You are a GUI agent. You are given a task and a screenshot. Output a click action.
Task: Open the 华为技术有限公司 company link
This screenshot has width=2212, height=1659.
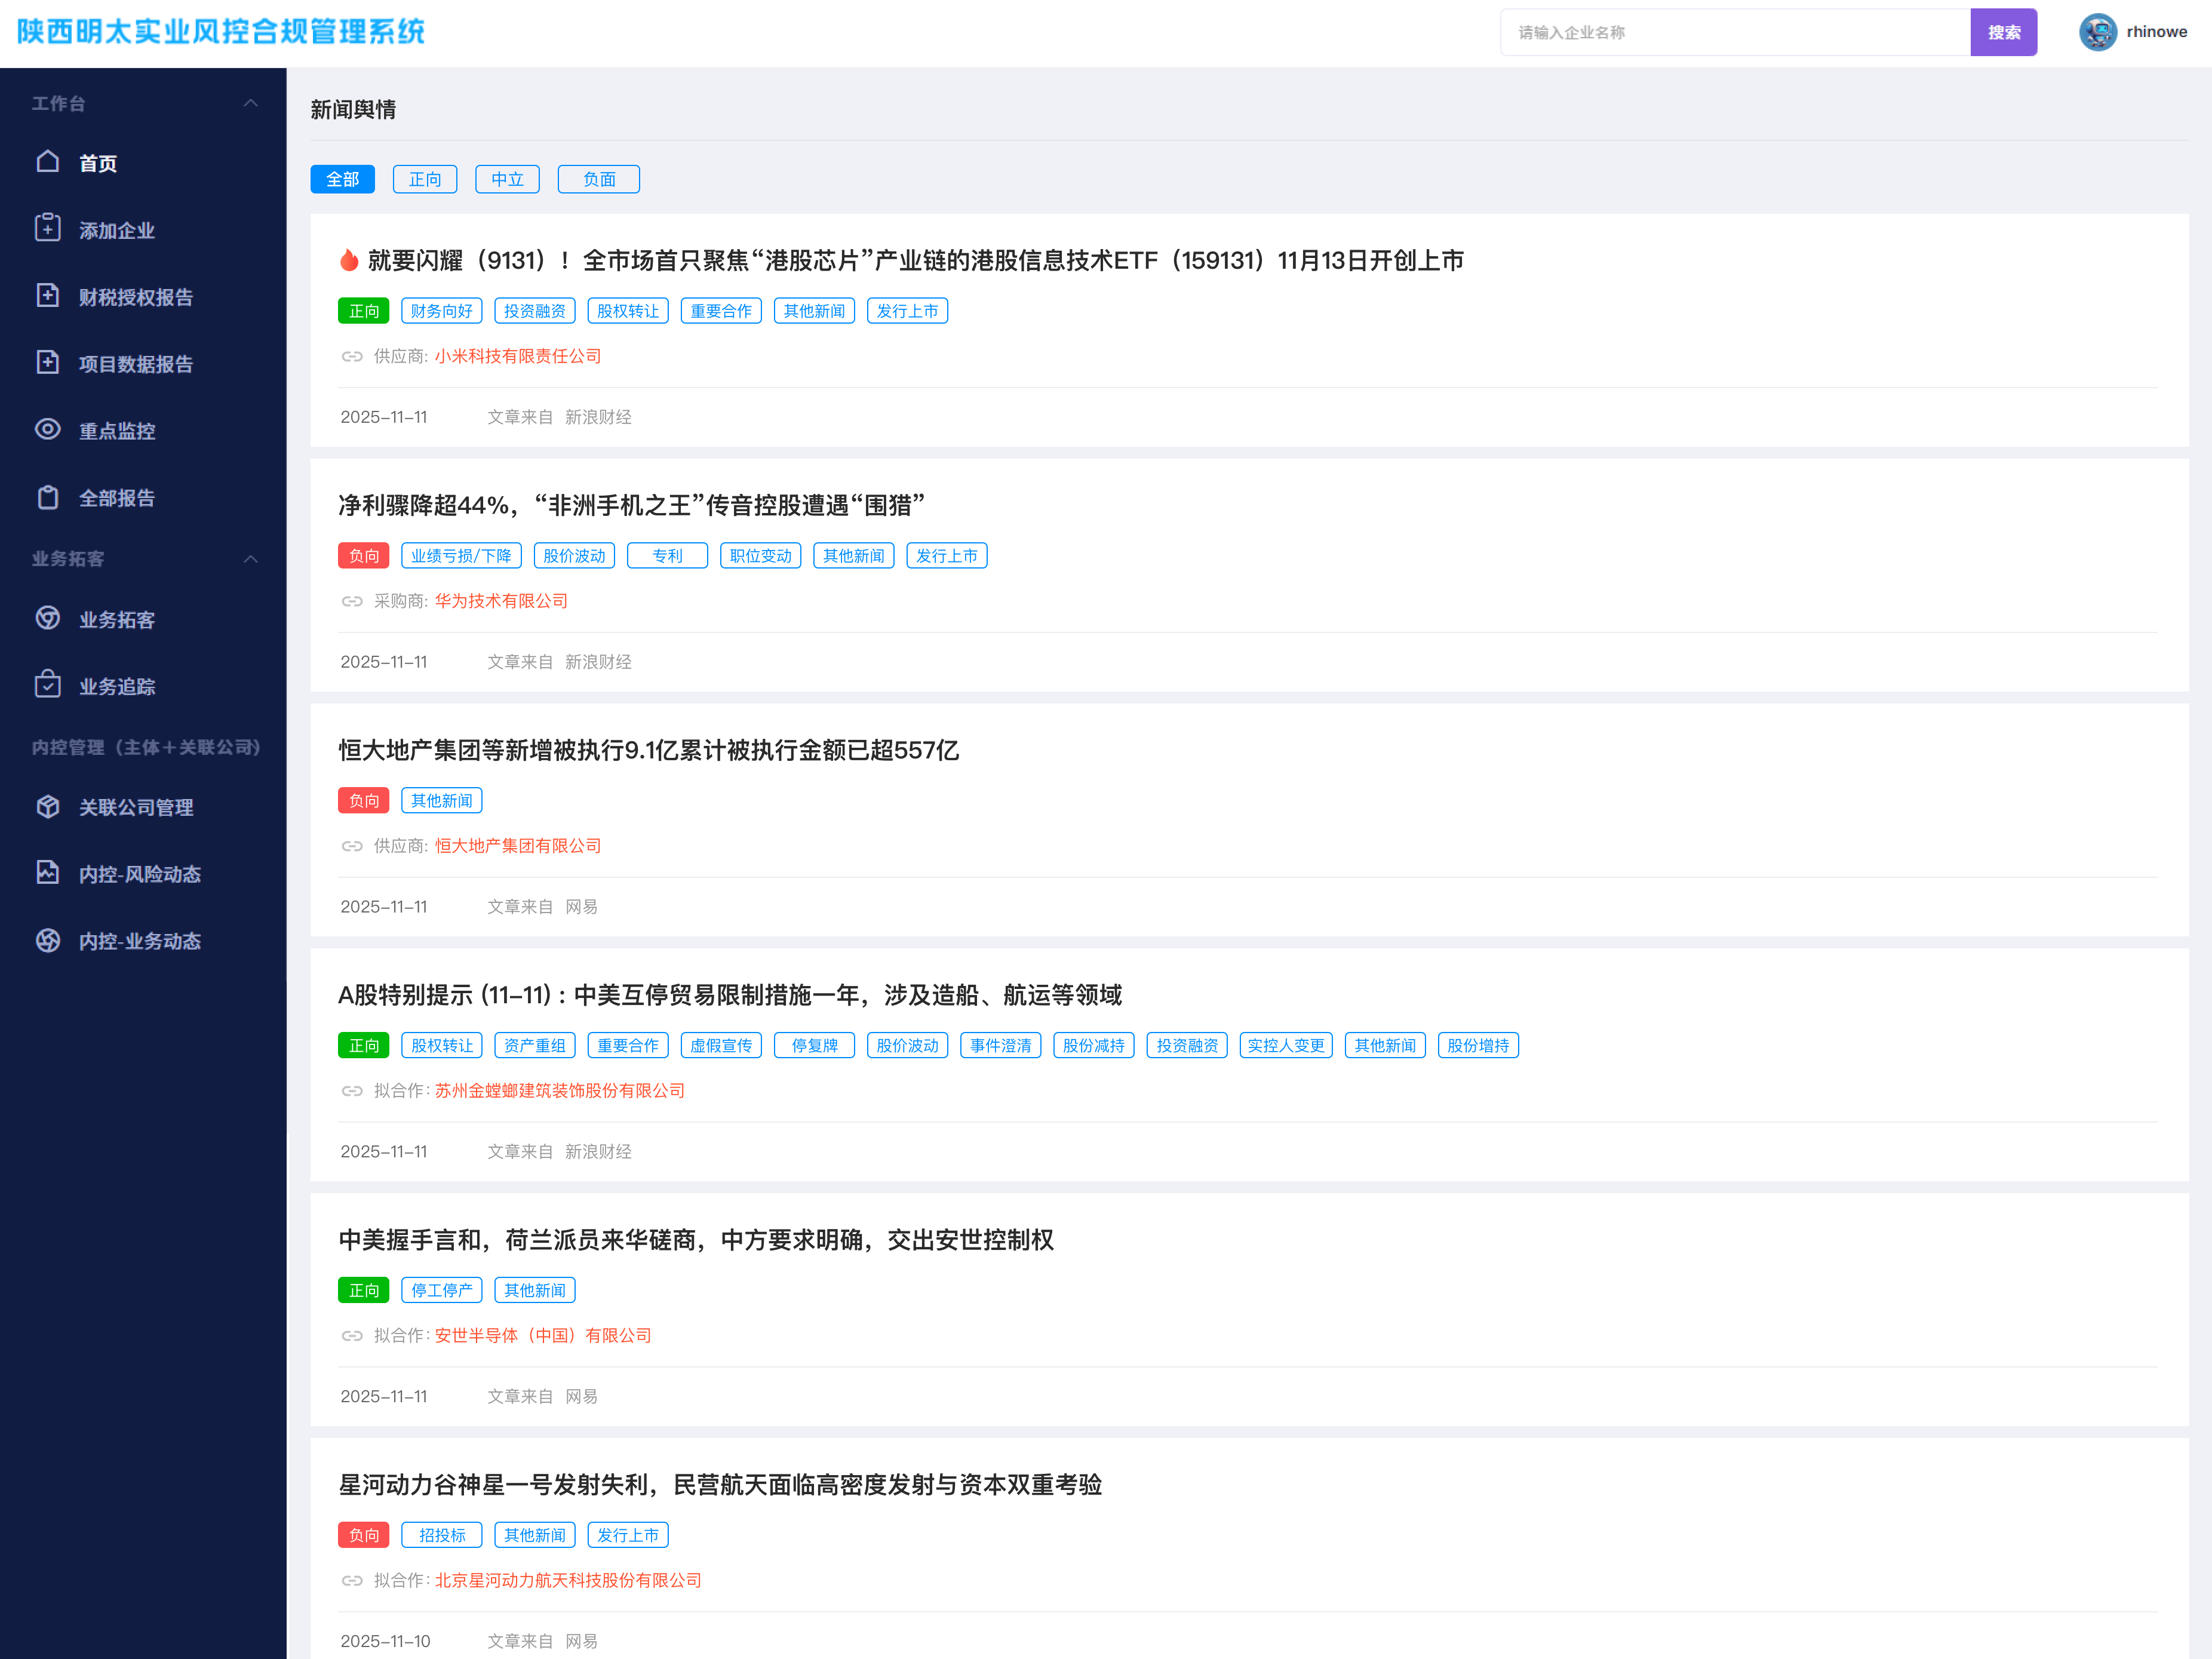(501, 601)
